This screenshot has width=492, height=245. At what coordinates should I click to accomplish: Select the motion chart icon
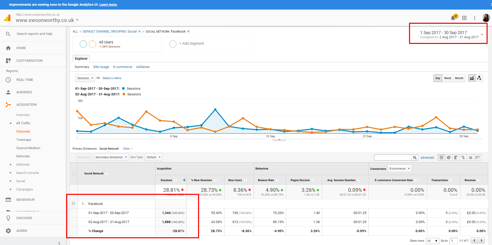click(x=479, y=78)
